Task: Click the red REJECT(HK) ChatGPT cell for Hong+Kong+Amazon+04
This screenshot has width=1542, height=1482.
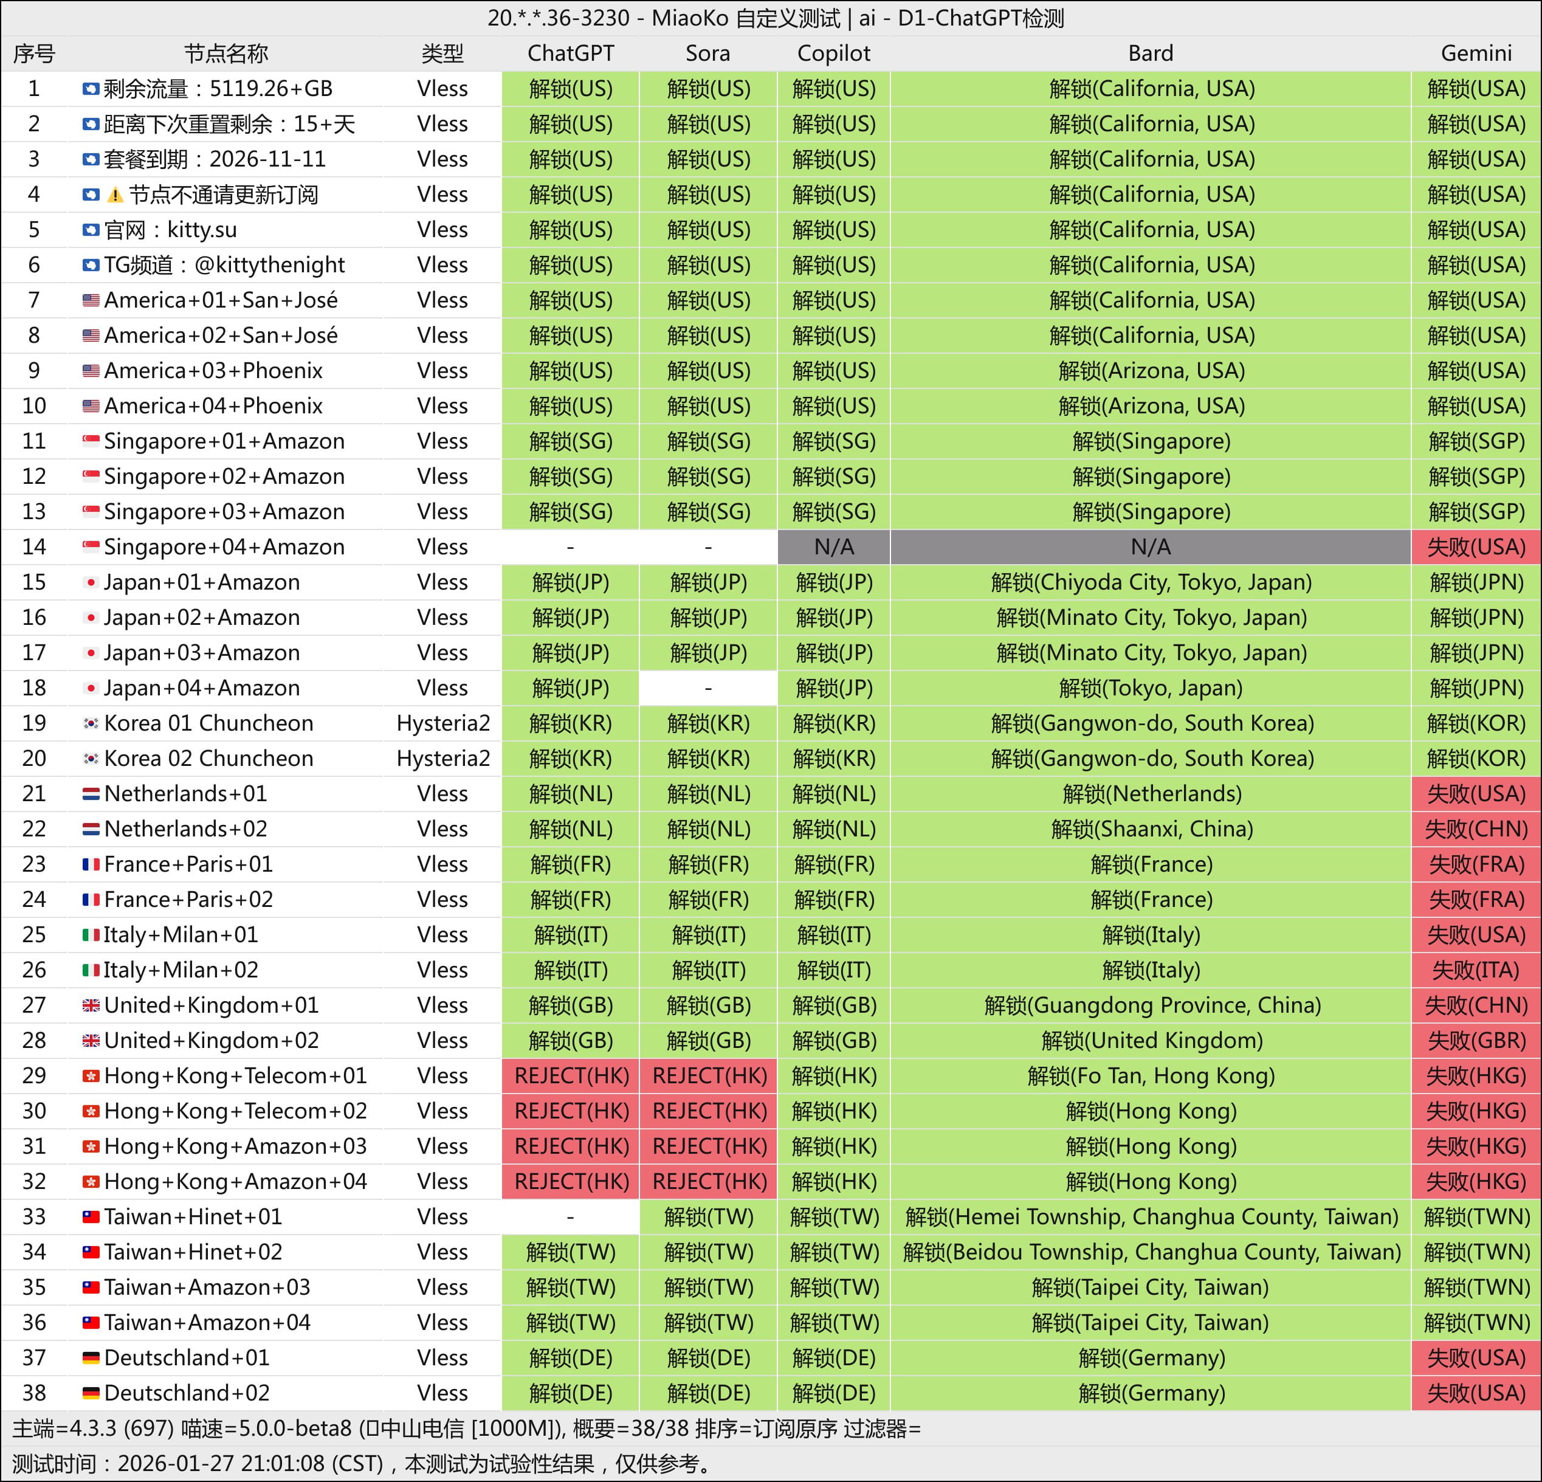Action: click(x=570, y=1182)
